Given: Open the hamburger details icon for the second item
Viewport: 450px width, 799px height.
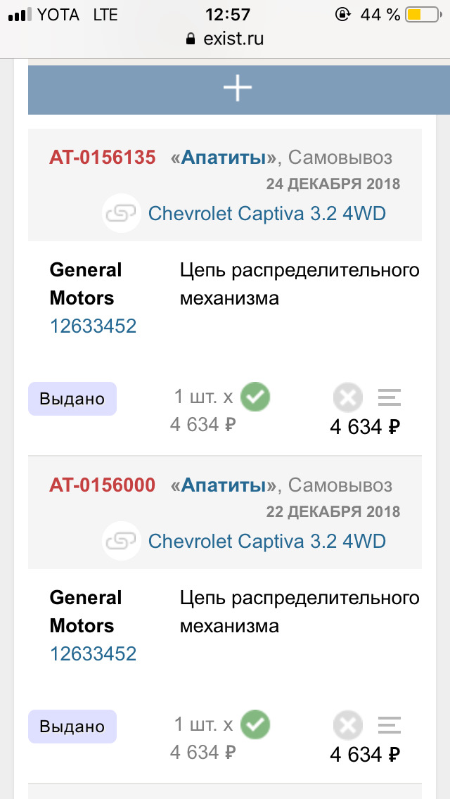Looking at the screenshot, I should click(x=389, y=725).
